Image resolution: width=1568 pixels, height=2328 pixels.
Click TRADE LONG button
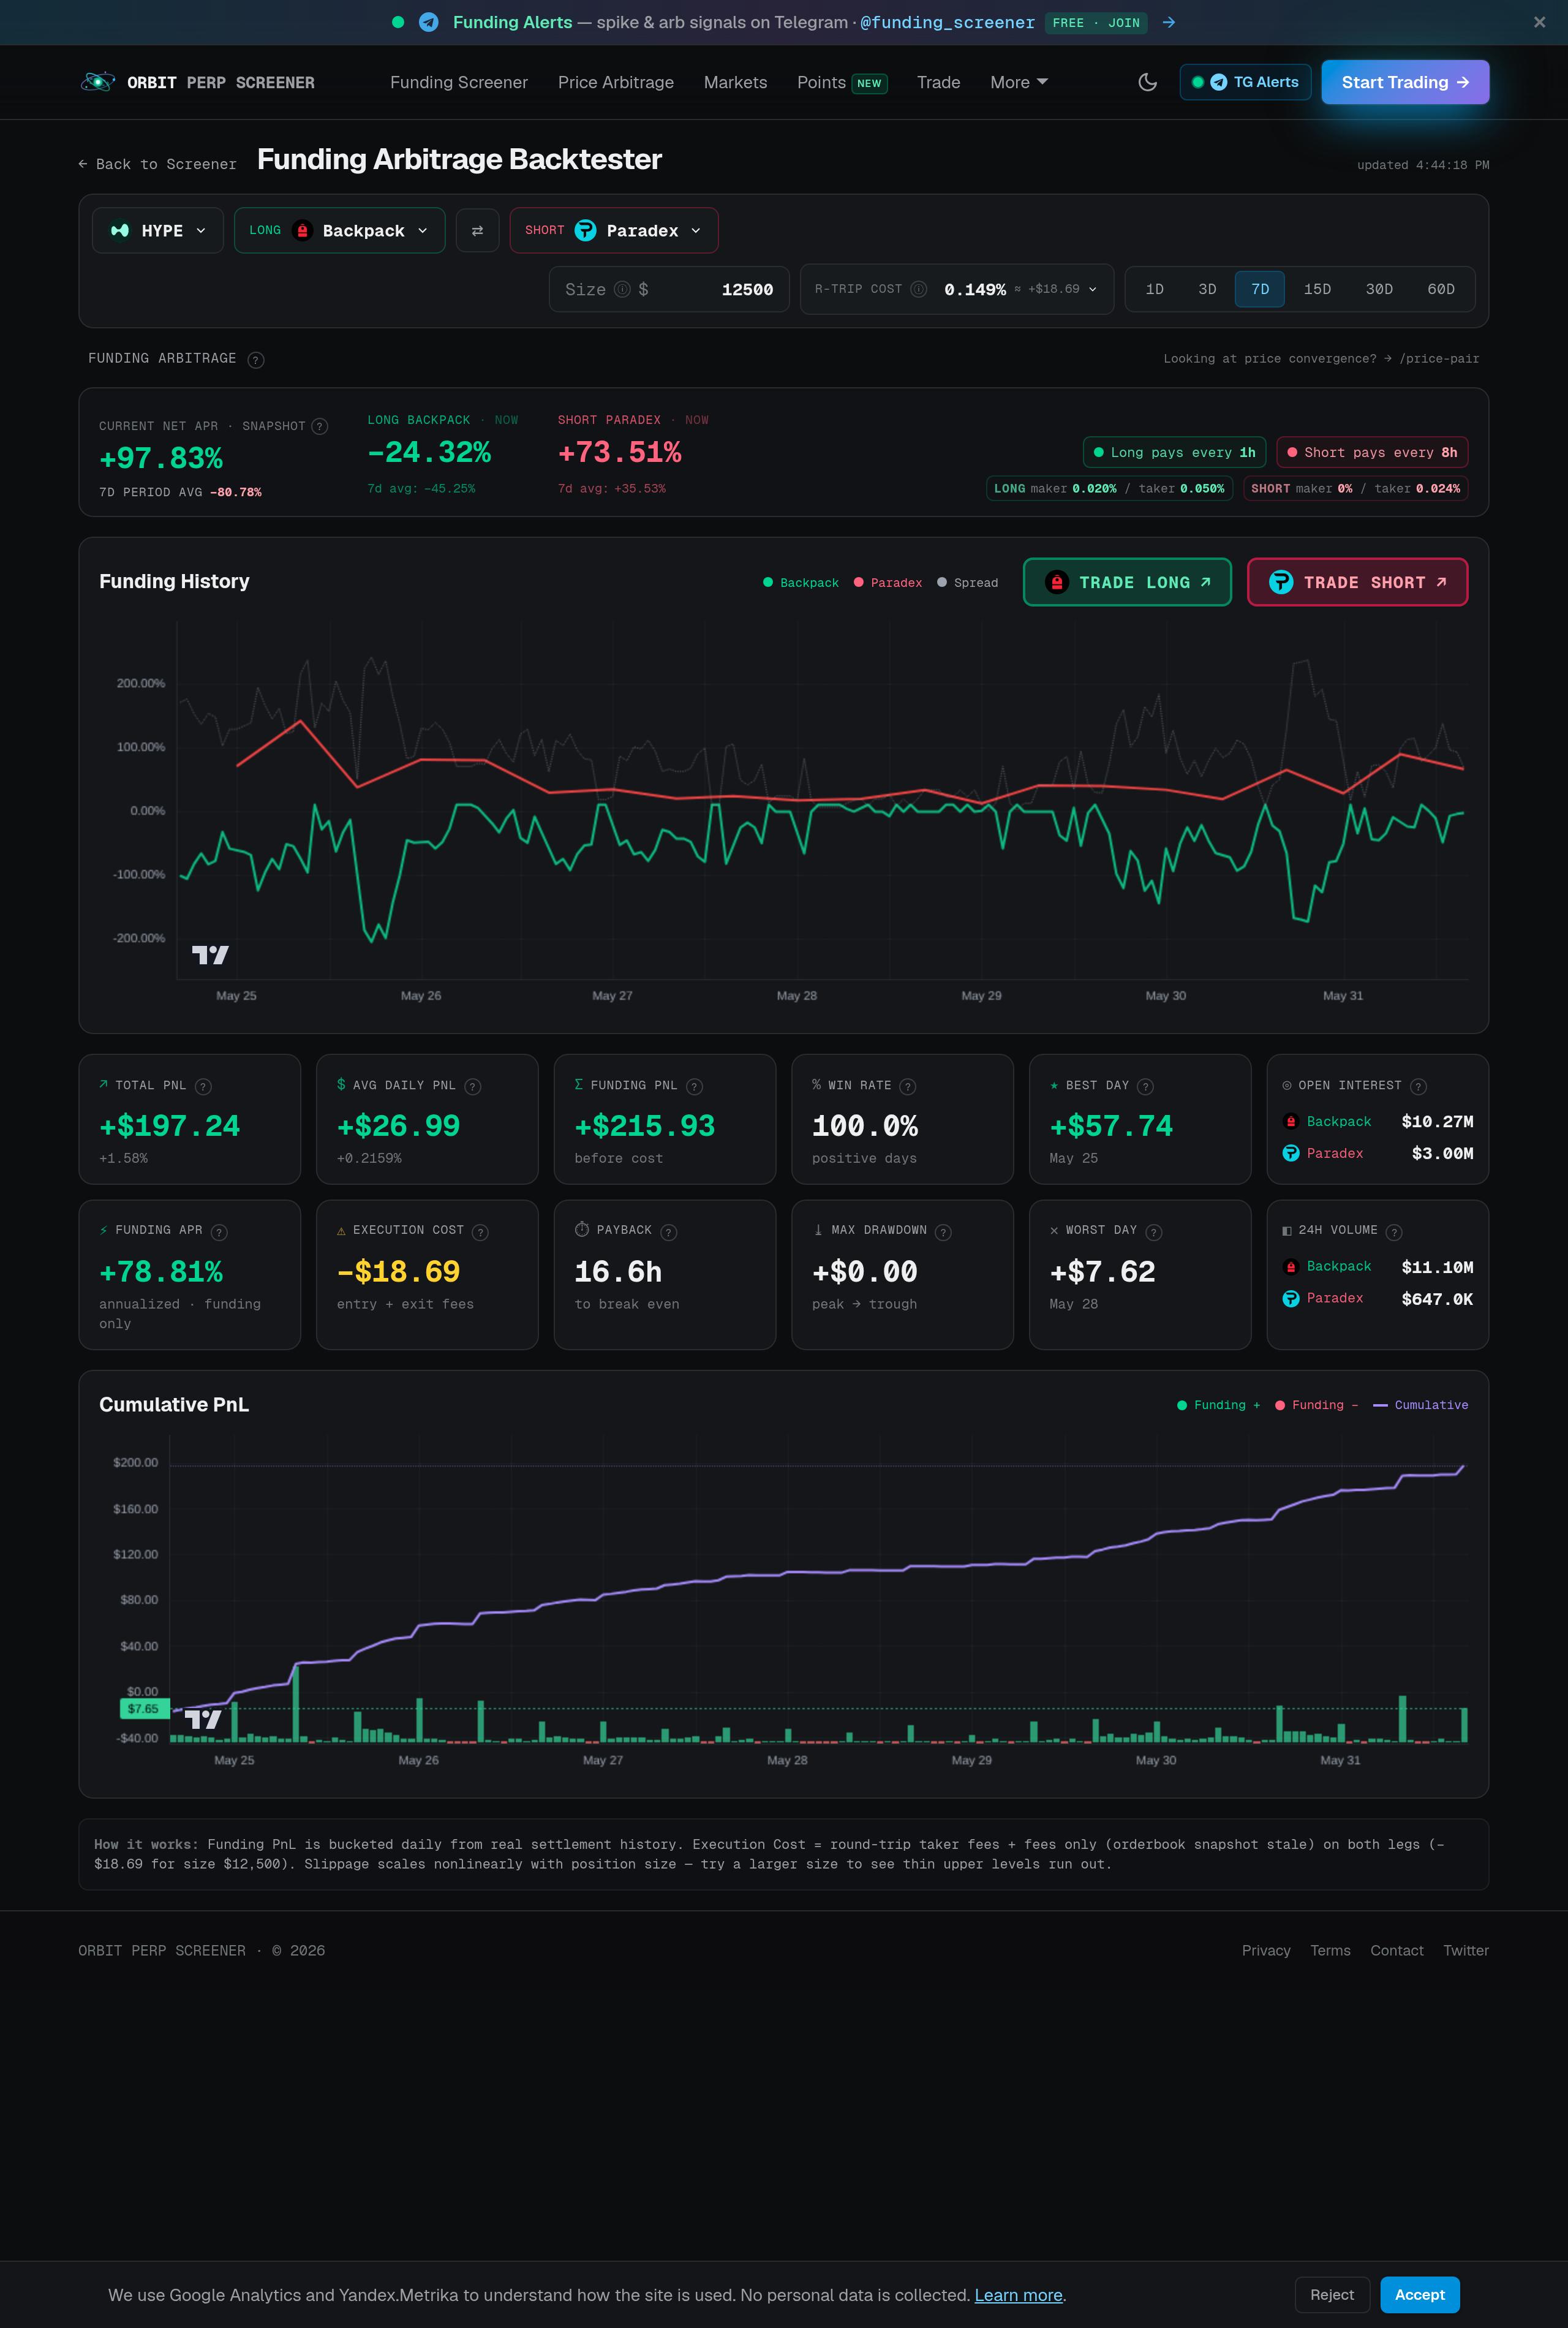1127,582
